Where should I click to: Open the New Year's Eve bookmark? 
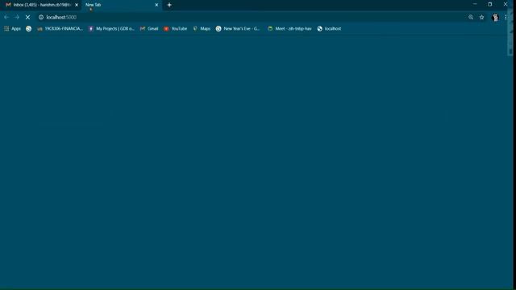(x=238, y=29)
